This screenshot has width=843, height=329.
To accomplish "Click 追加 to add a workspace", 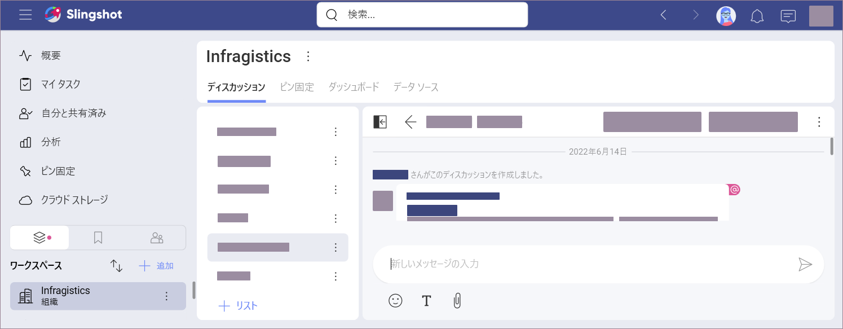I will tap(156, 266).
